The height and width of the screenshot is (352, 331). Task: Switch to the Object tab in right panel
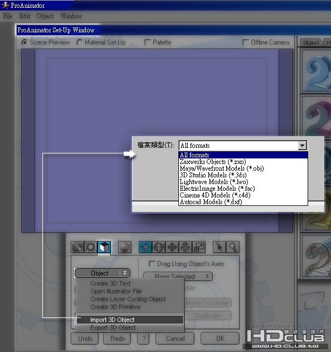pyautogui.click(x=311, y=42)
